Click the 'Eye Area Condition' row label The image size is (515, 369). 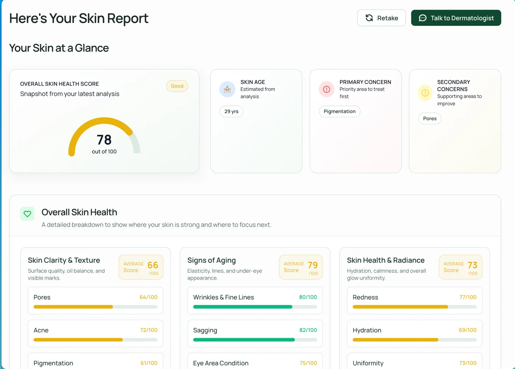[x=221, y=363]
